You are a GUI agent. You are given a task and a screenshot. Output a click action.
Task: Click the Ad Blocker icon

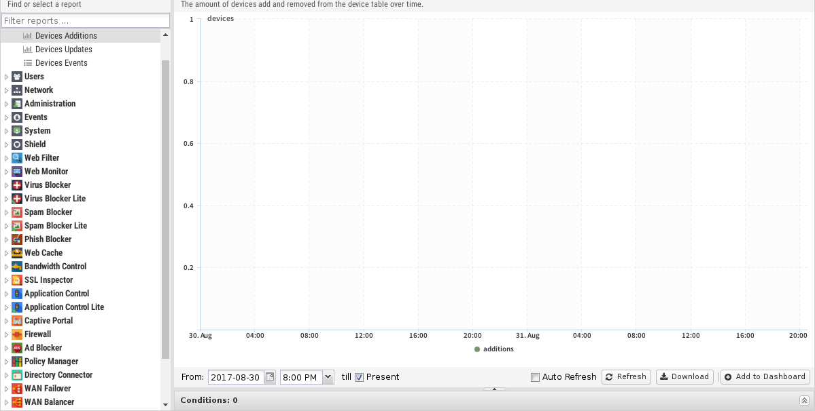click(x=17, y=348)
